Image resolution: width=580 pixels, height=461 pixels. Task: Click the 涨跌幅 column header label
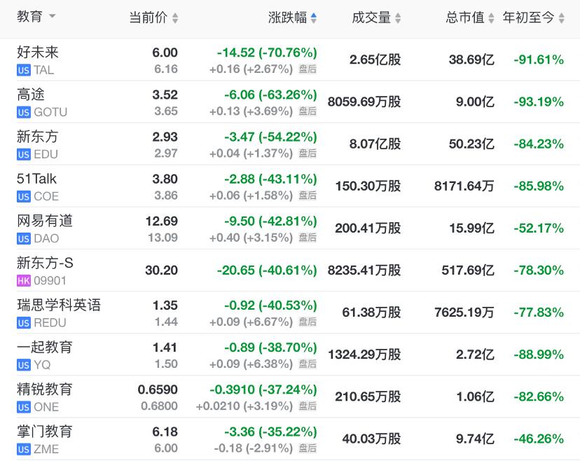click(287, 18)
